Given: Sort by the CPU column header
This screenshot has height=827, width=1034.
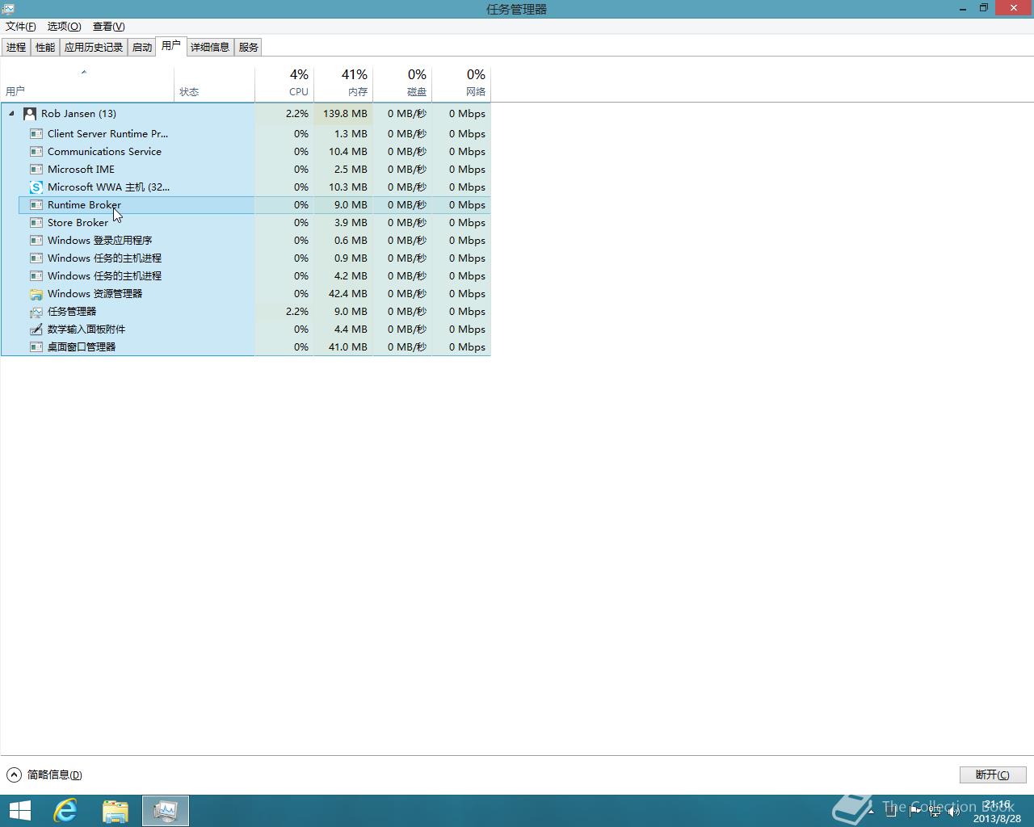Looking at the screenshot, I should [x=284, y=84].
